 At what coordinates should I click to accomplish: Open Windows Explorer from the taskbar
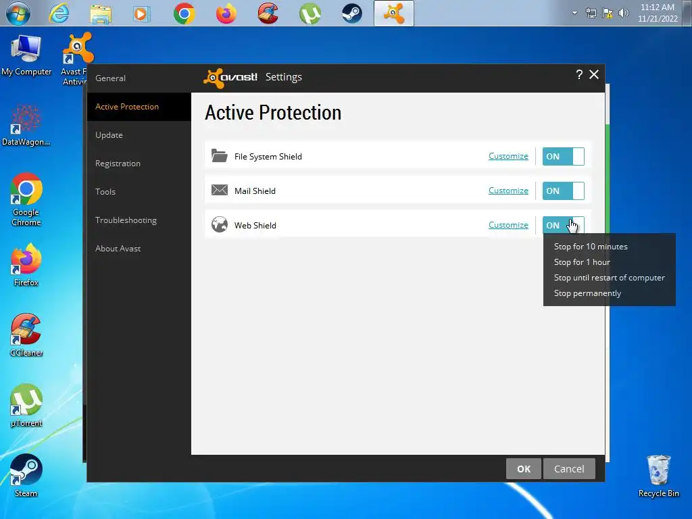click(x=101, y=14)
